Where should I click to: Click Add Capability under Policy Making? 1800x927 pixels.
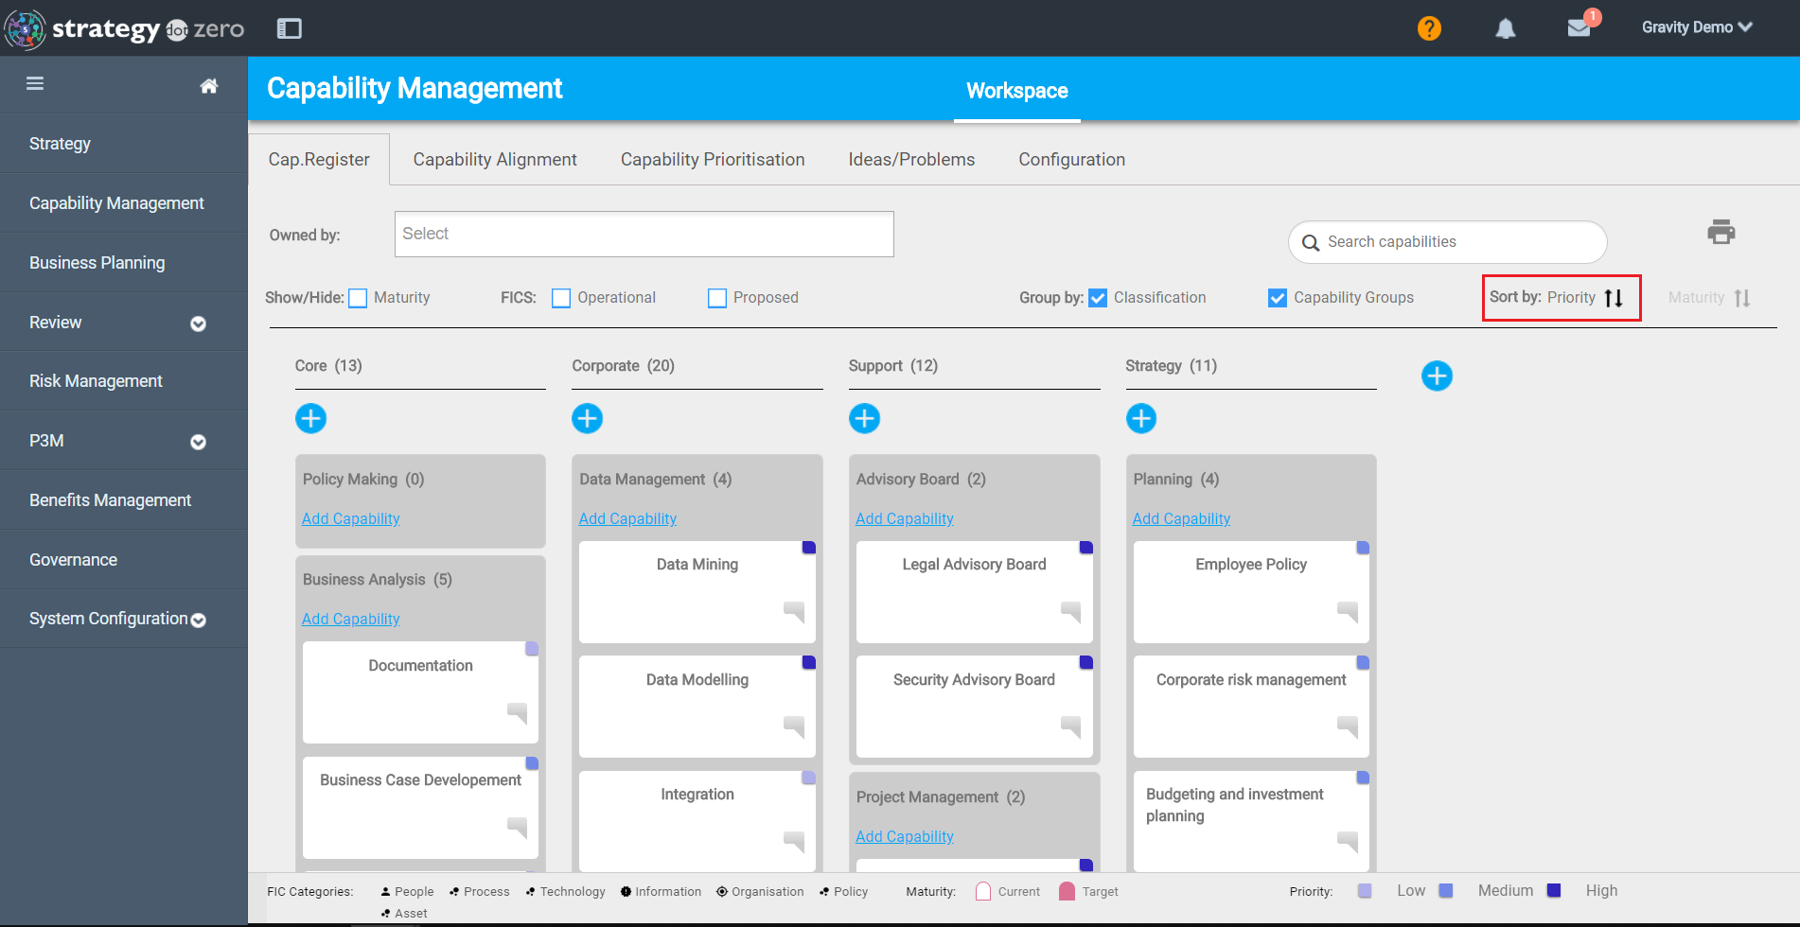click(x=351, y=518)
